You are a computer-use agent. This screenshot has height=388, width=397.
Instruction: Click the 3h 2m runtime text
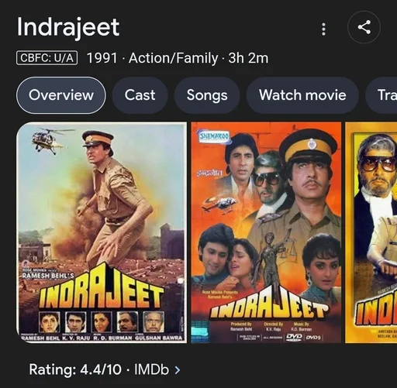pyautogui.click(x=248, y=58)
